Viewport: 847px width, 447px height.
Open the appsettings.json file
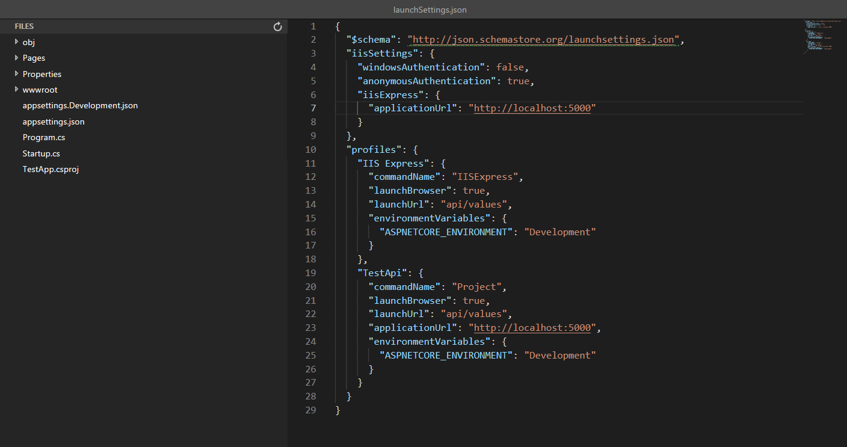click(x=54, y=122)
